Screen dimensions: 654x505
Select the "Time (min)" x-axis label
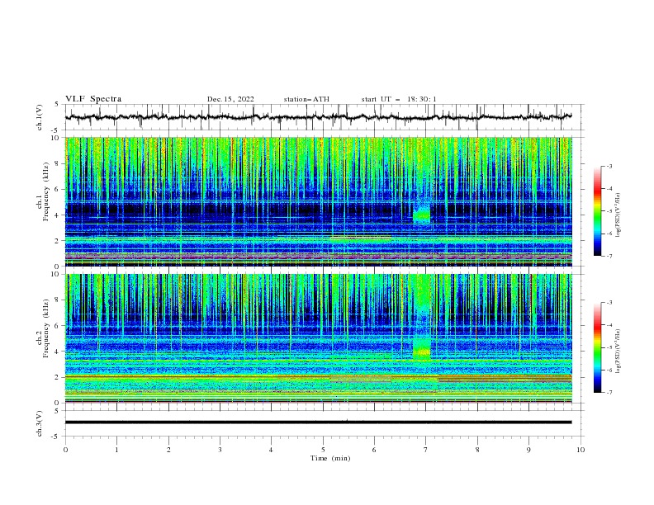330,458
